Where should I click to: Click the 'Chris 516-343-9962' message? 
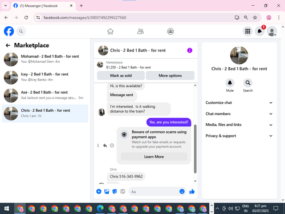pos(126,176)
